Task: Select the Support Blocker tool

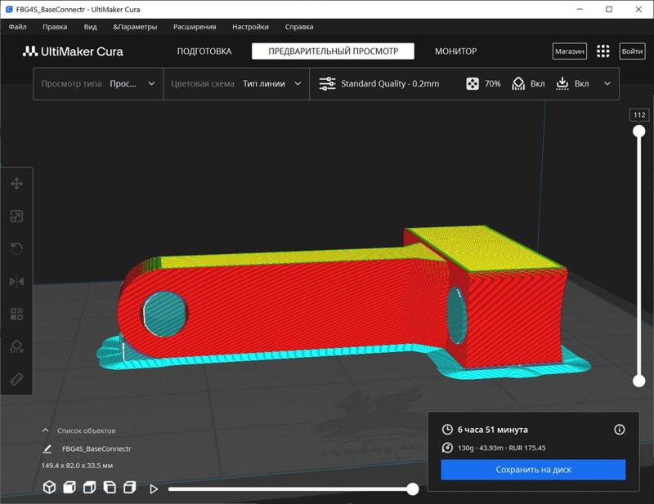Action: coord(16,346)
